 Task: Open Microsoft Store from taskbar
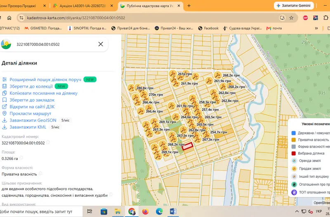(x=104, y=211)
